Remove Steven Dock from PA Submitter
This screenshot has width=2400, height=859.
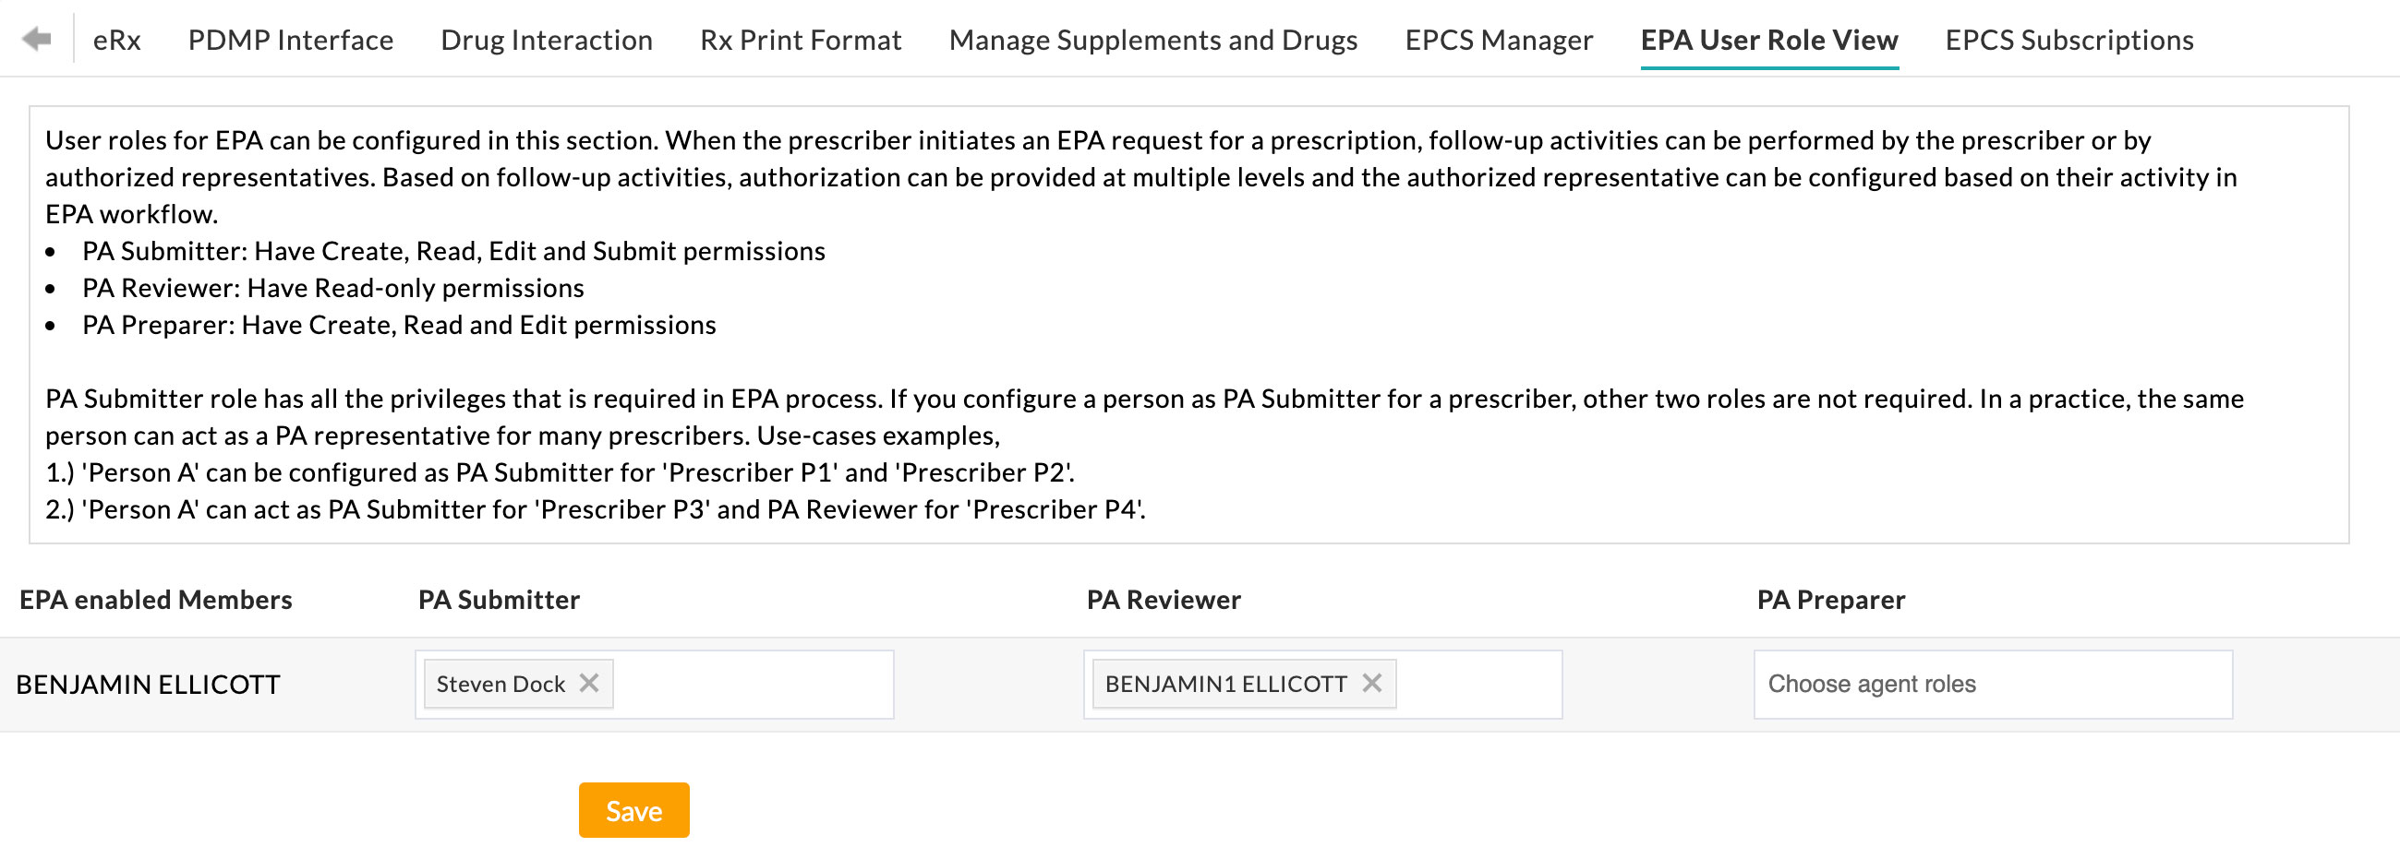591,683
